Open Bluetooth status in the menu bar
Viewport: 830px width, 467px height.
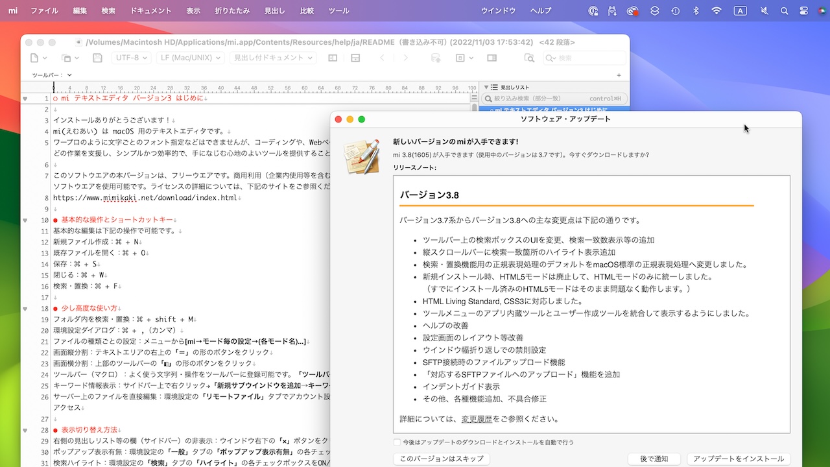[x=696, y=10]
